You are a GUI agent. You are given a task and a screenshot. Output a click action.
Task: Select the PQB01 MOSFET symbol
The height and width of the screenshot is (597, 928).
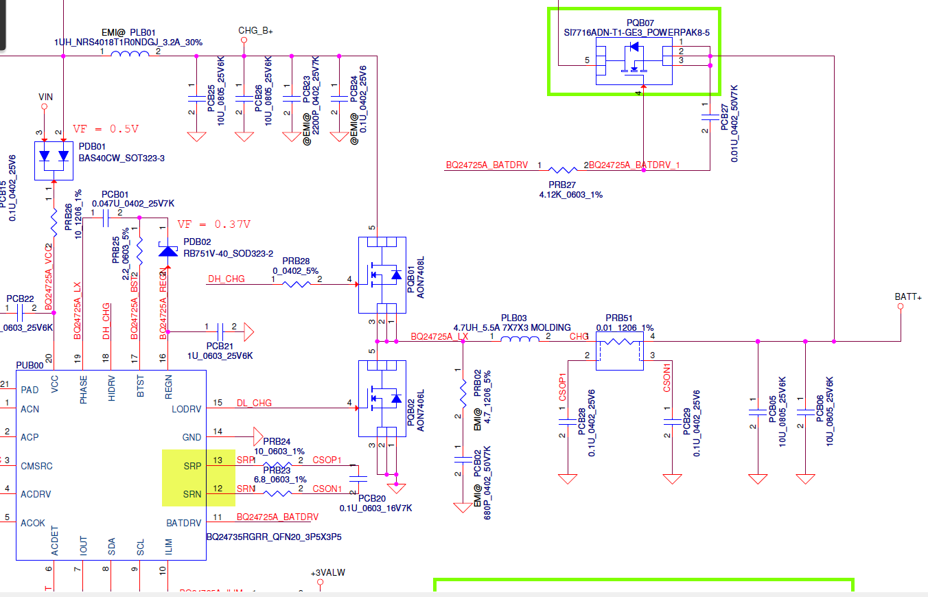383,275
